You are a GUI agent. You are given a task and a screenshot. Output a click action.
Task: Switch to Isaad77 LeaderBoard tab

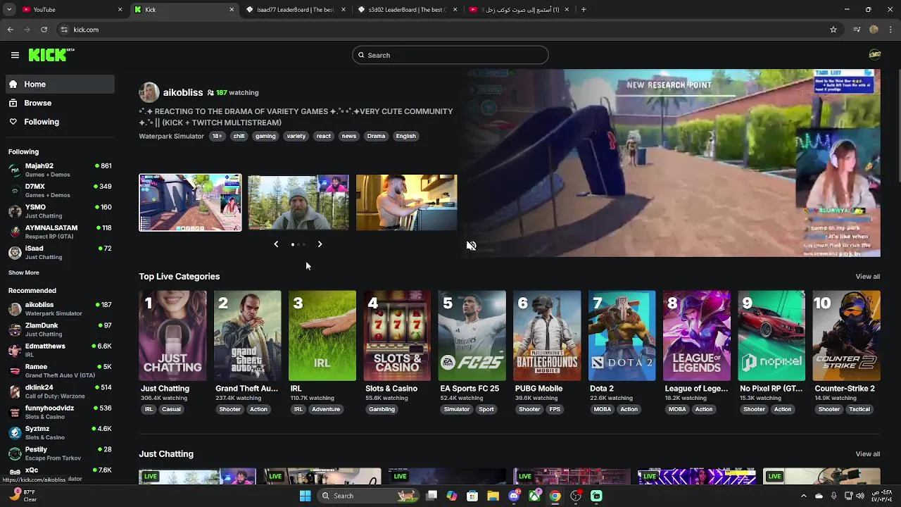coord(296,10)
